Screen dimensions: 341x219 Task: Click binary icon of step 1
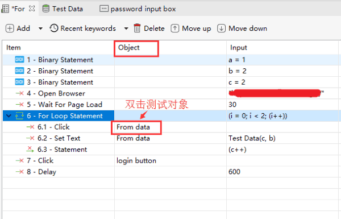19,59
